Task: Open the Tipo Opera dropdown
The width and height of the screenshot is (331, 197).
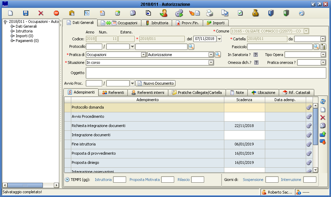Action: (323, 55)
